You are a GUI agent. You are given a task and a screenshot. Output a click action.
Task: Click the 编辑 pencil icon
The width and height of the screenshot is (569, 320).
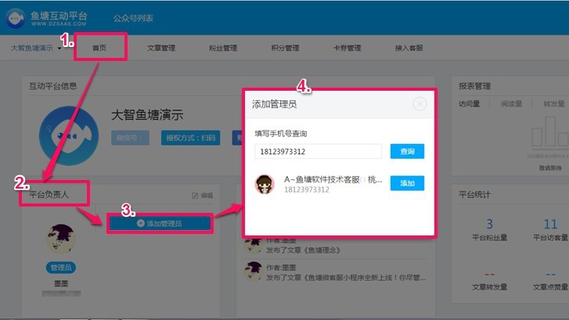pyautogui.click(x=196, y=195)
